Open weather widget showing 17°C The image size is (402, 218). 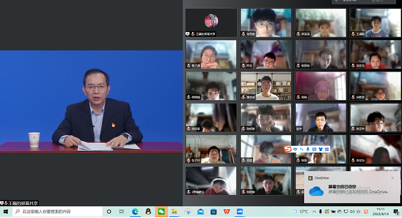(300, 211)
